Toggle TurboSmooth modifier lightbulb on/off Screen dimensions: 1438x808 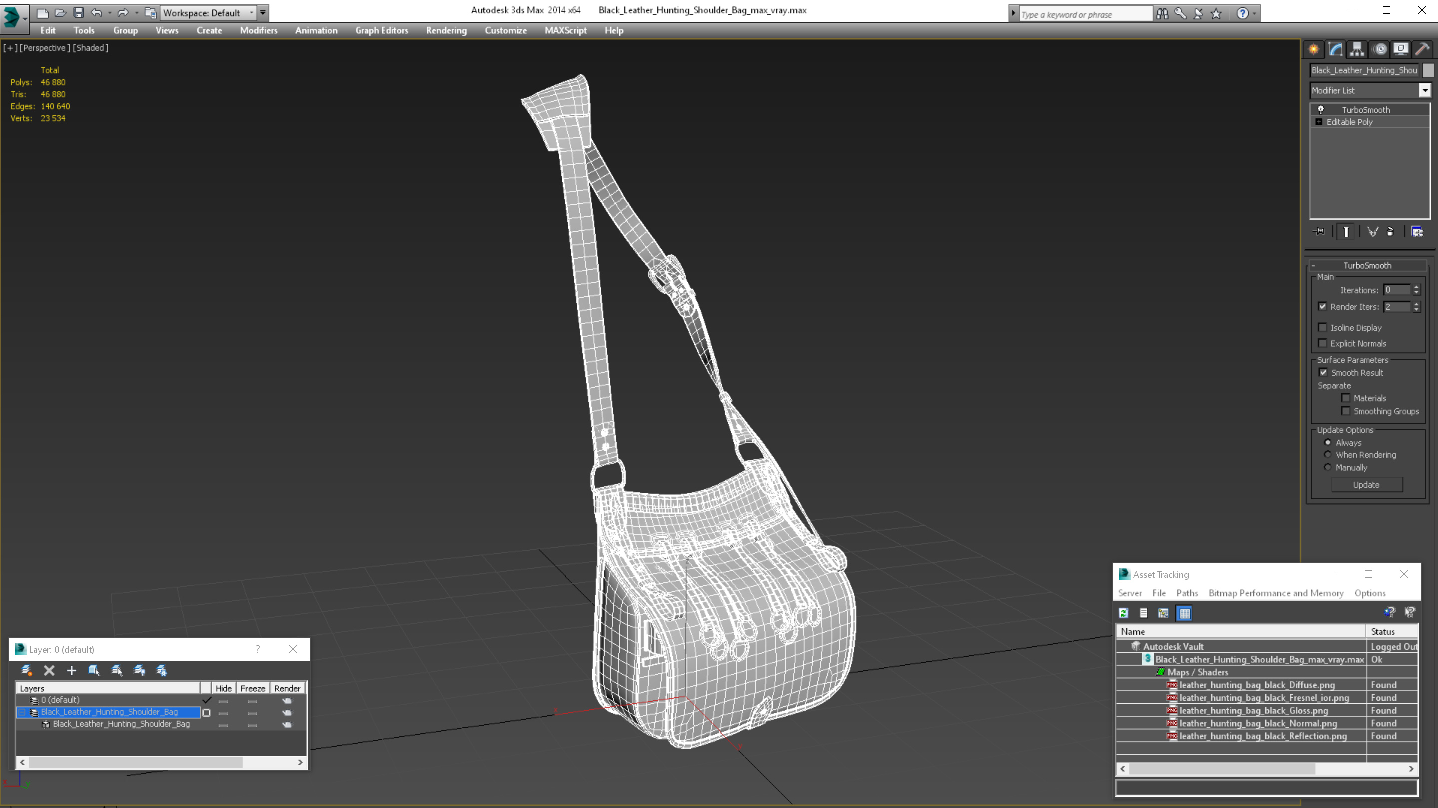(1321, 110)
